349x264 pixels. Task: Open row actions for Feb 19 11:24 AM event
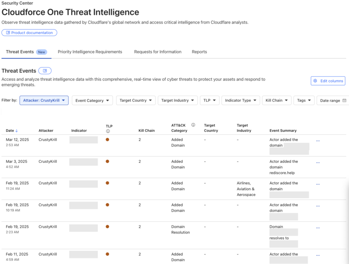click(318, 184)
